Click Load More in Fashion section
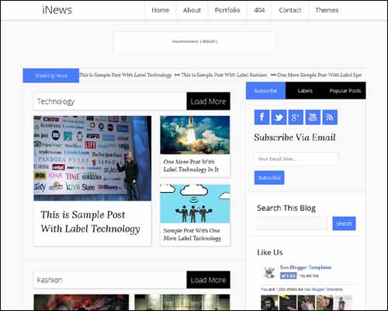The height and width of the screenshot is (311, 388). pyautogui.click(x=208, y=280)
